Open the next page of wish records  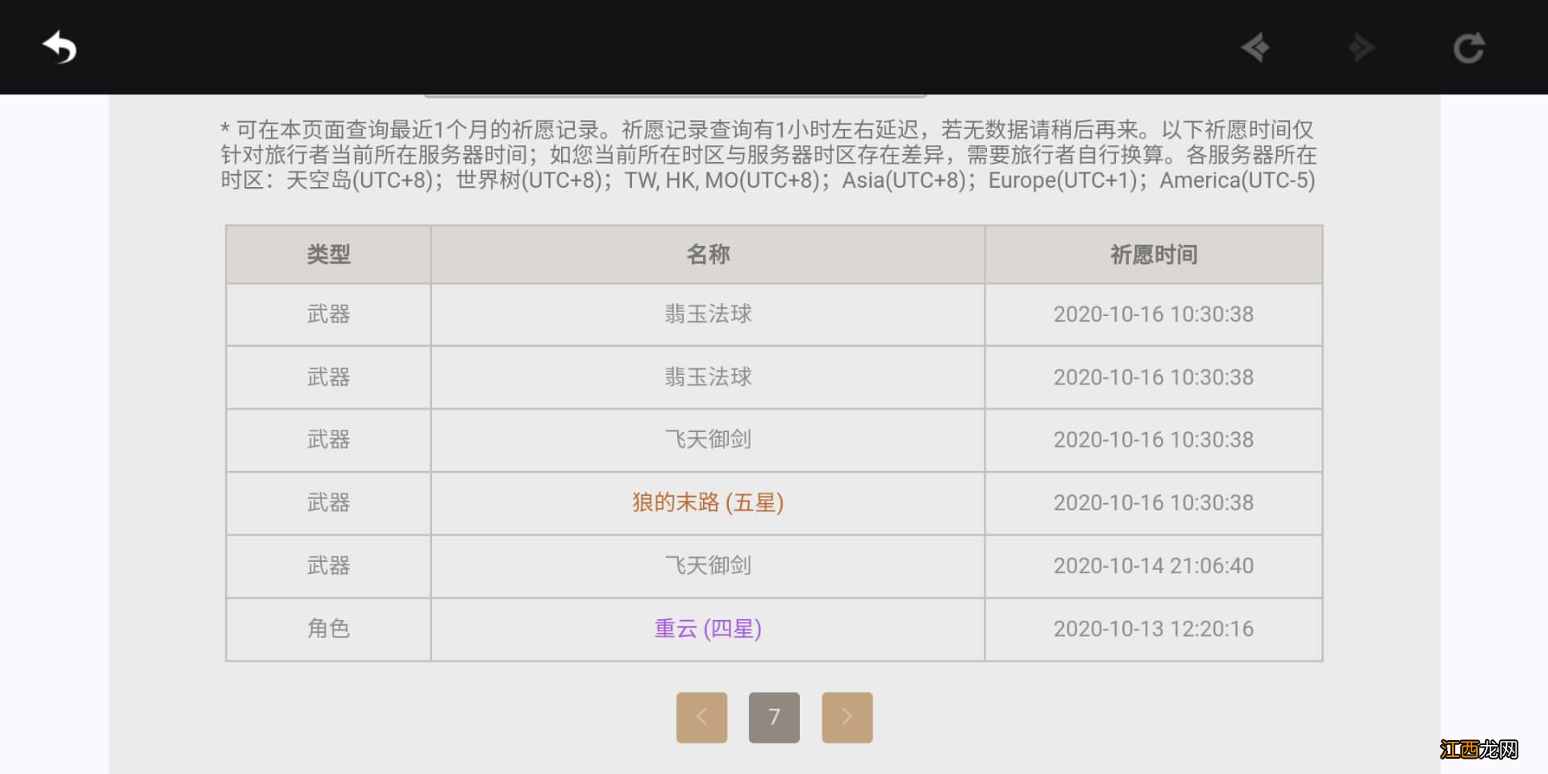(847, 717)
